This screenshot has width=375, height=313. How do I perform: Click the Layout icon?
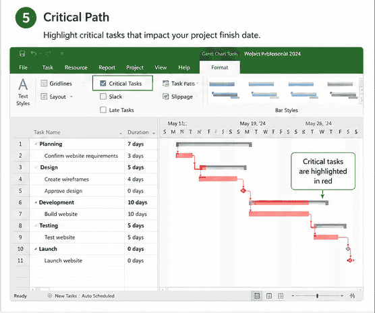tap(44, 96)
